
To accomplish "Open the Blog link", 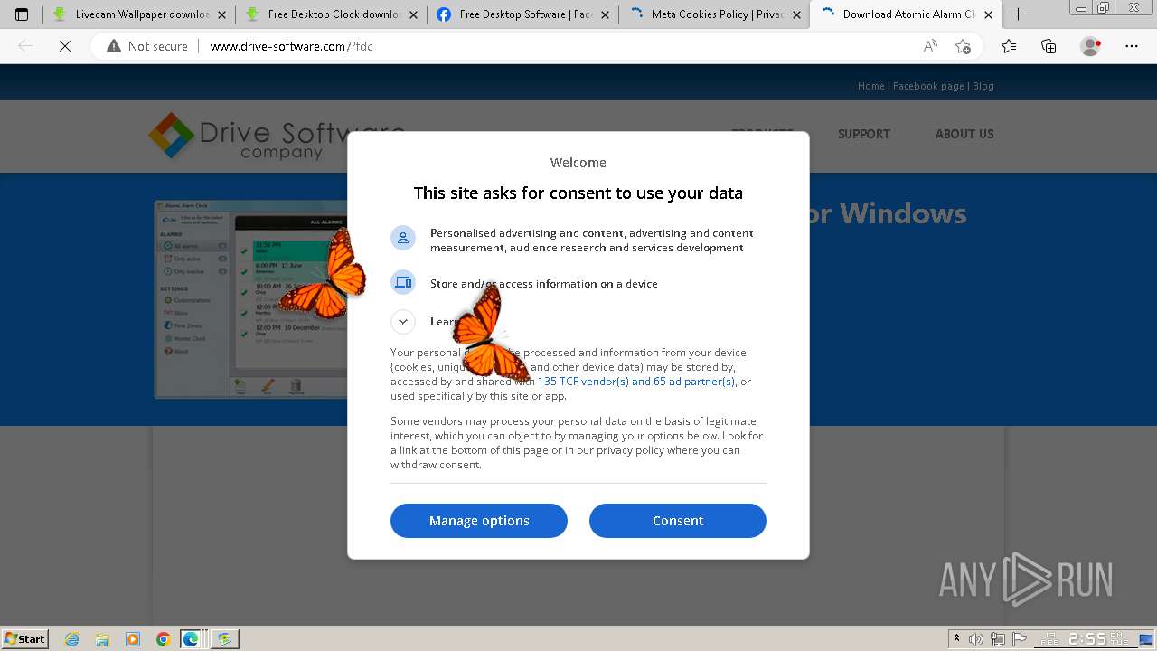I will click(x=983, y=86).
